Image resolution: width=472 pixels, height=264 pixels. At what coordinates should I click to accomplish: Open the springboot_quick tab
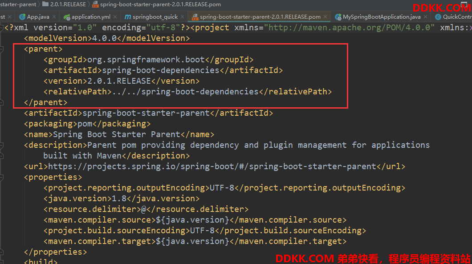pos(155,17)
